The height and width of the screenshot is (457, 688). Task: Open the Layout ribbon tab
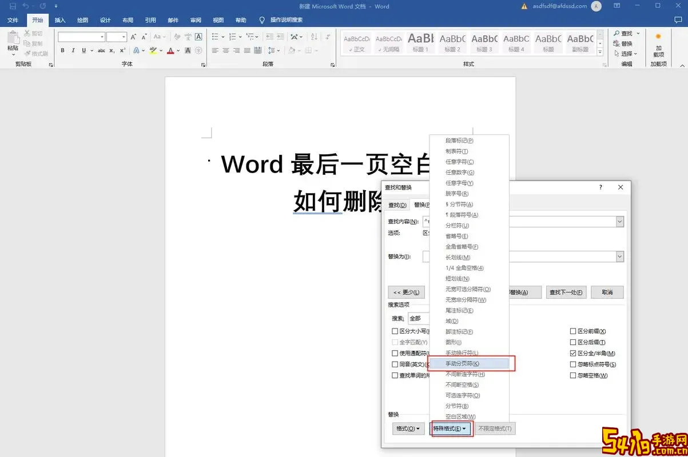tap(128, 20)
